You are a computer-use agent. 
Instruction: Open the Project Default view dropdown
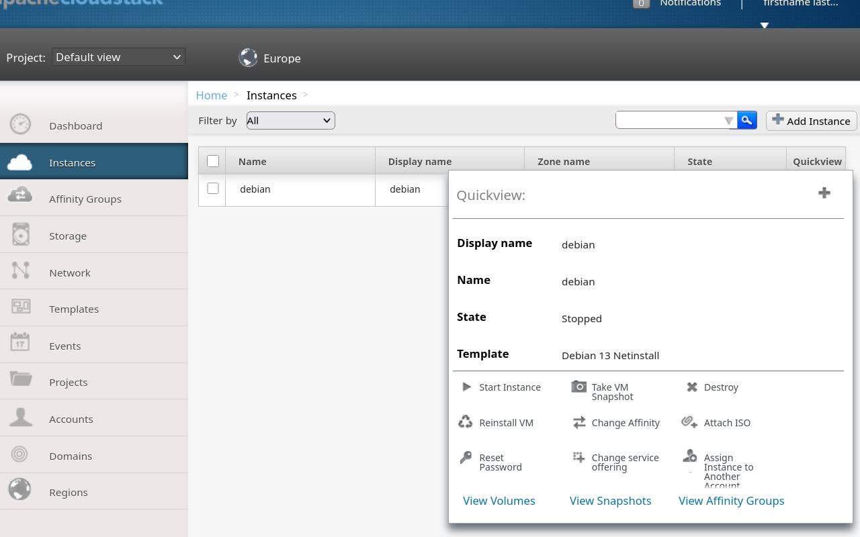[118, 57]
